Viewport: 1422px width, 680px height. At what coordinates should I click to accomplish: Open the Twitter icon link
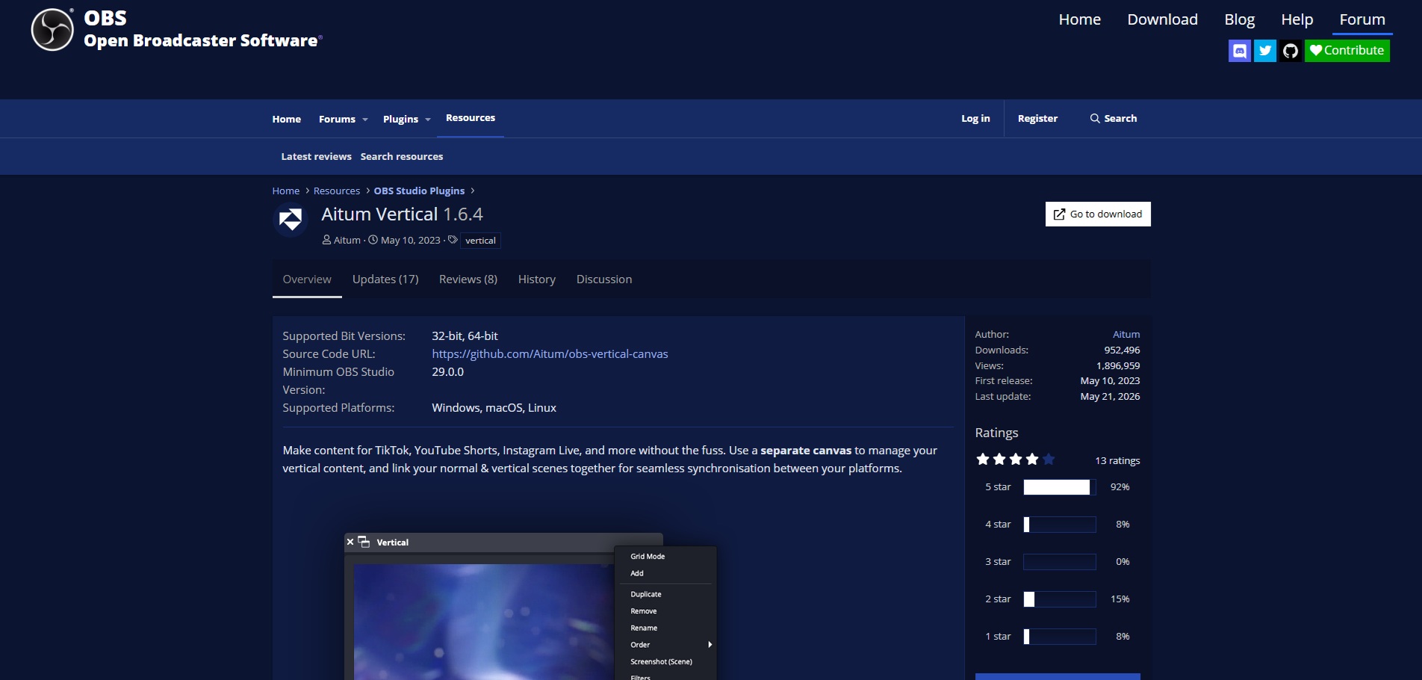click(x=1265, y=51)
